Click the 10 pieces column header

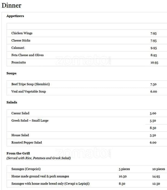tap(159, 169)
